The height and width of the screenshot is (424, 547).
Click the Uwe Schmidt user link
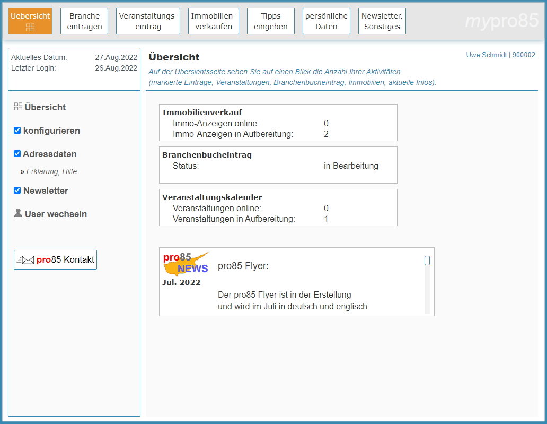click(x=486, y=55)
